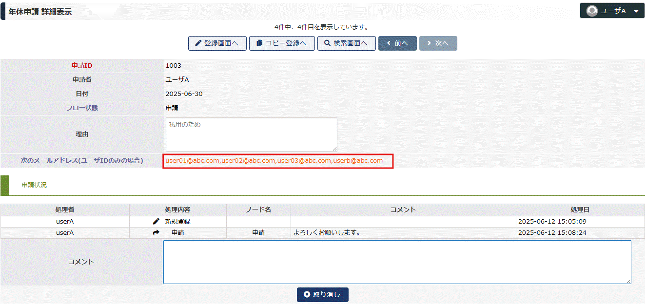Click the disabled 次へ button
This screenshot has width=646, height=305.
[x=438, y=43]
